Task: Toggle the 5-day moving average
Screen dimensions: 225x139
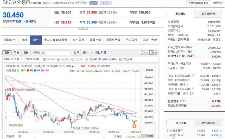Action: [x=23, y=70]
